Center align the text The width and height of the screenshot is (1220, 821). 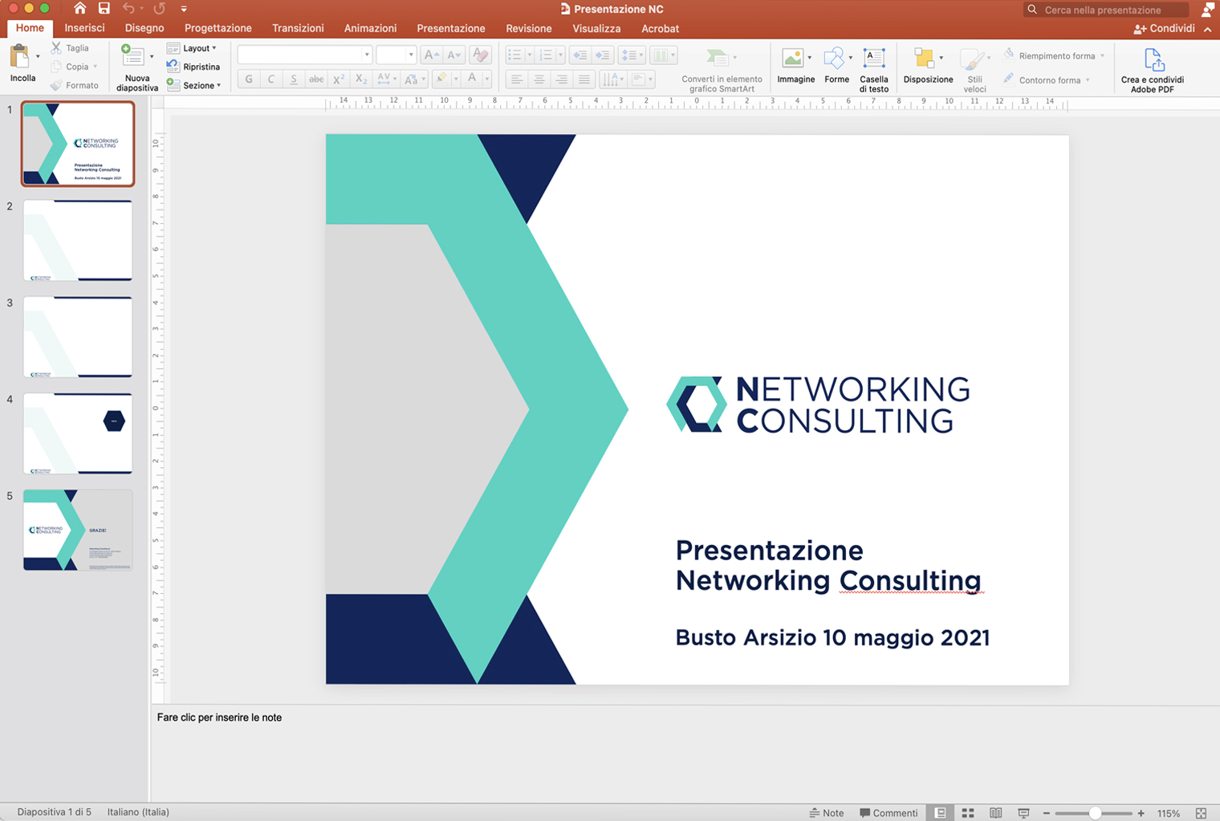tap(539, 79)
